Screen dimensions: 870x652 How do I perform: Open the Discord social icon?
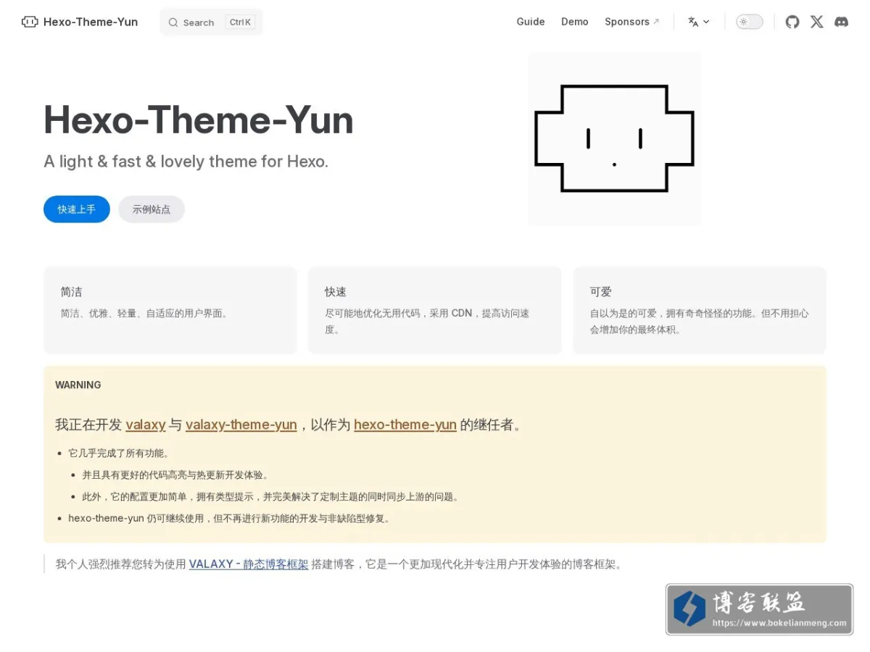pos(841,22)
